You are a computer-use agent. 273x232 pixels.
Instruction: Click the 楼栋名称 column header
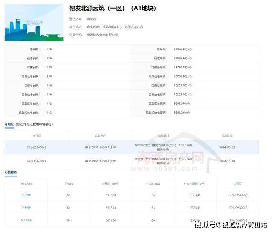click(26, 183)
